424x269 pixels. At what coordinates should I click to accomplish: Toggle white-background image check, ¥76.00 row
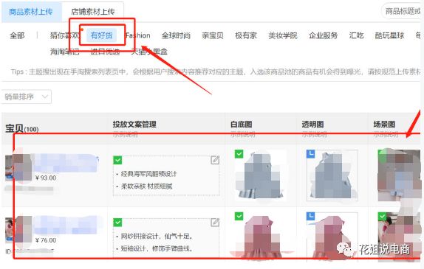click(x=239, y=216)
